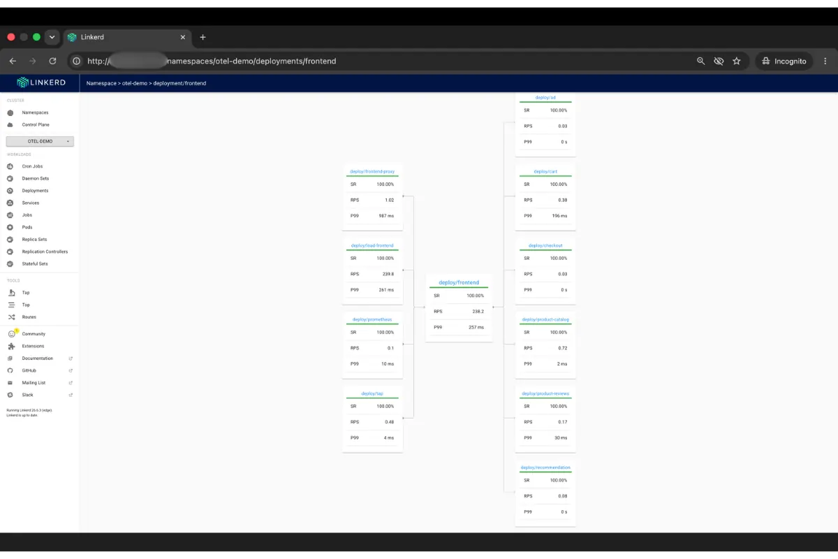The width and height of the screenshot is (838, 559).
Task: Reload the page in the browser
Action: pos(52,61)
